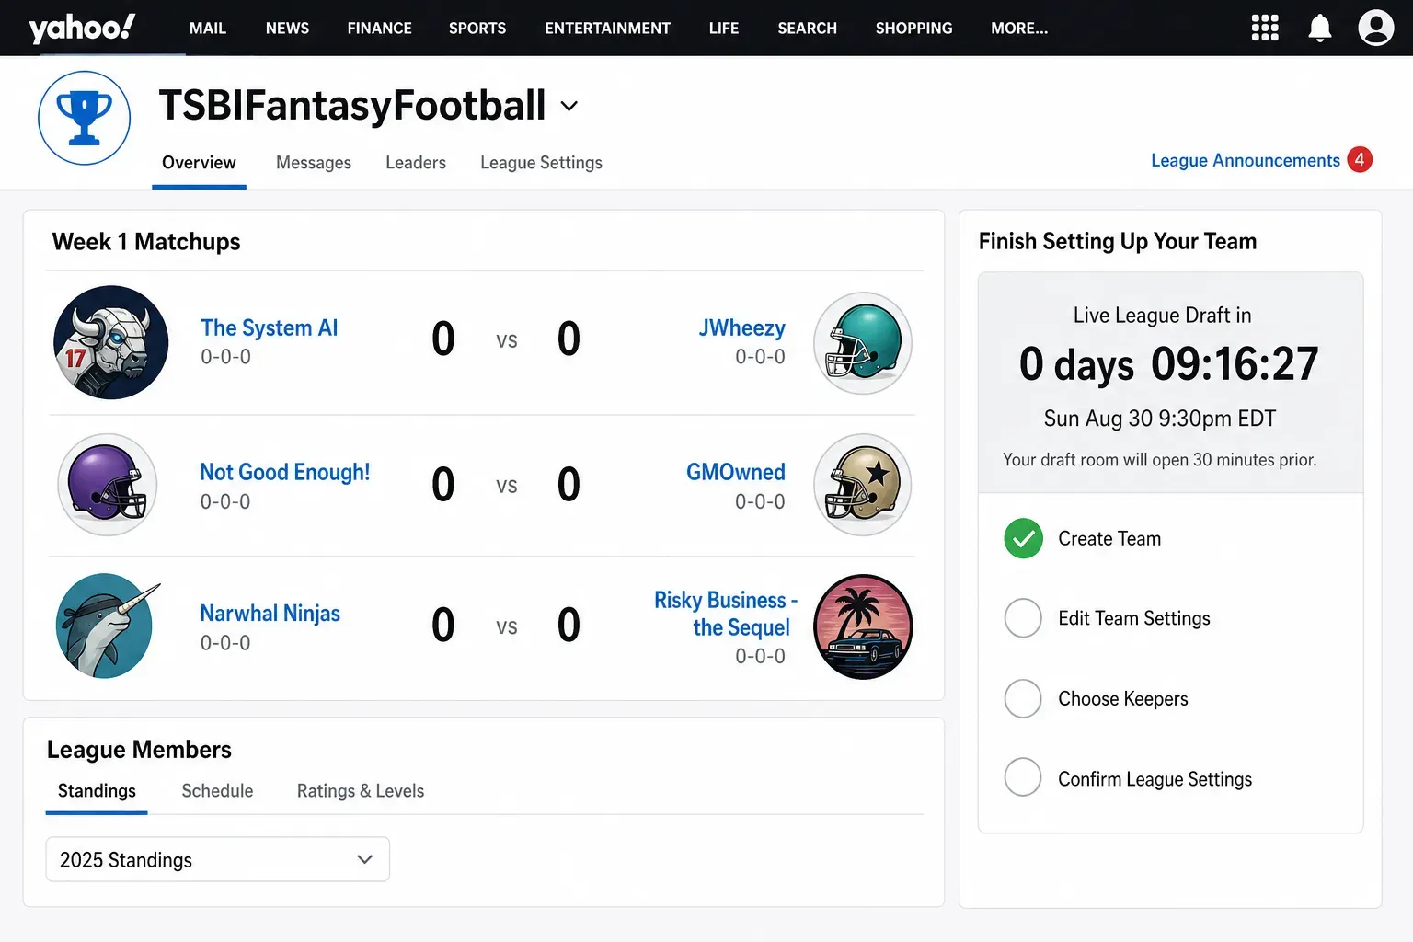Screen dimensions: 1413x942
Task: Open the notifications bell
Action: point(1320,28)
